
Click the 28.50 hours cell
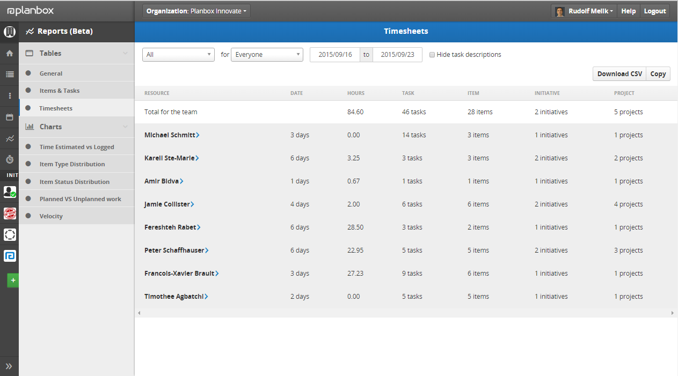click(355, 227)
